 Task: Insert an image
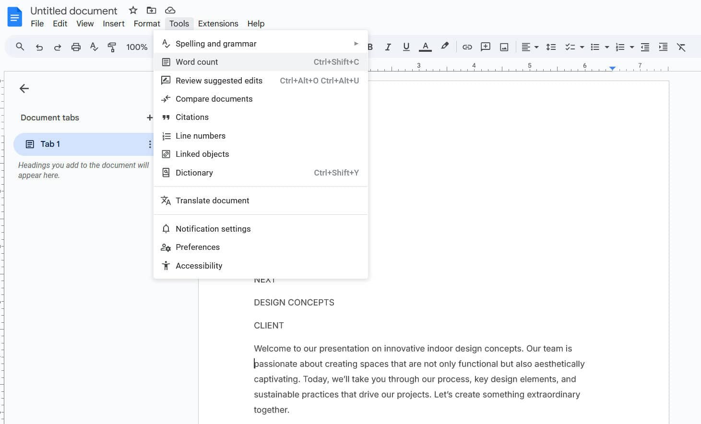504,47
